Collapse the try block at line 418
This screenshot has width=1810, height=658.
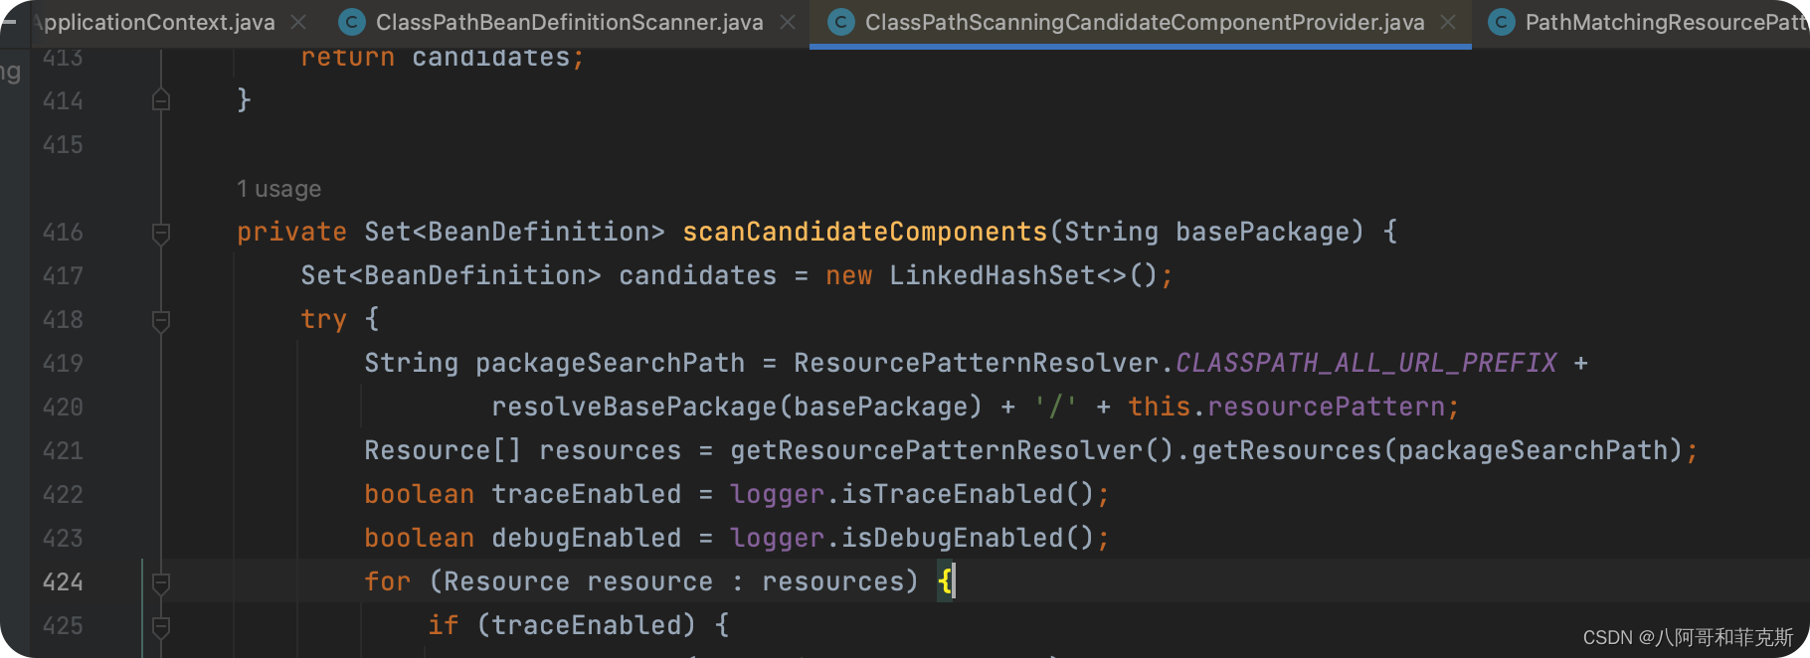click(161, 321)
